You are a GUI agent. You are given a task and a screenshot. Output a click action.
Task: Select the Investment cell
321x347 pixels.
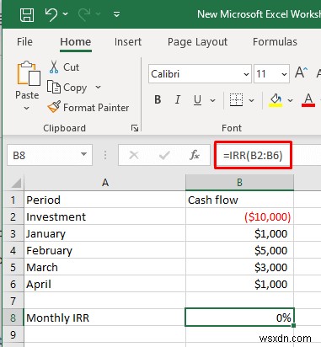point(104,216)
